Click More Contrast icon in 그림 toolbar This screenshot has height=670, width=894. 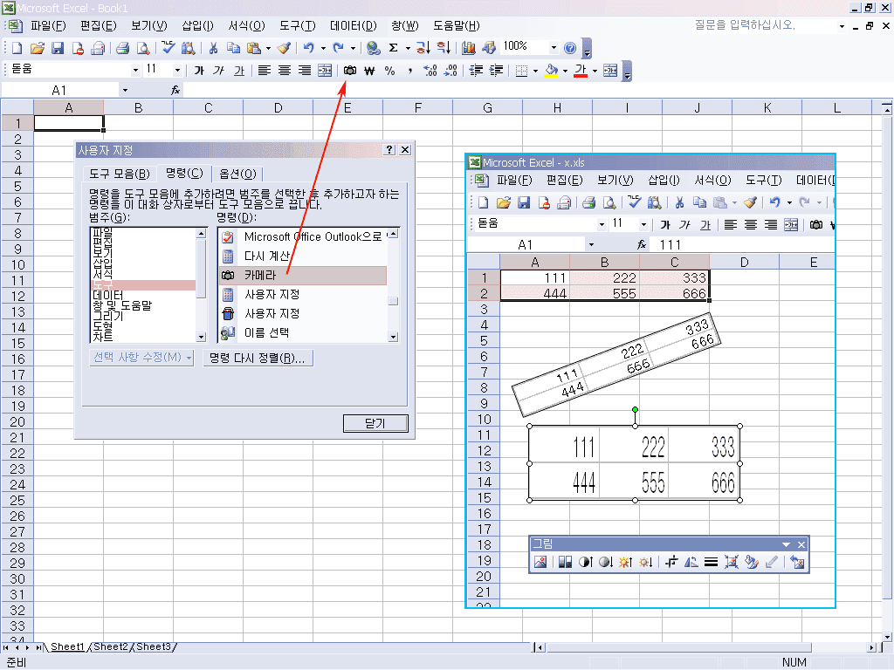click(586, 563)
